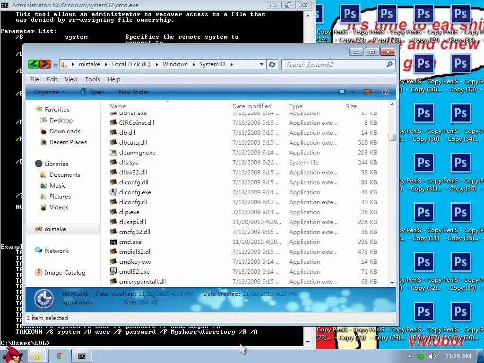This screenshot has height=363, width=484.
Task: Expand the arrow after mistake in breadcrumb
Action: pos(106,64)
